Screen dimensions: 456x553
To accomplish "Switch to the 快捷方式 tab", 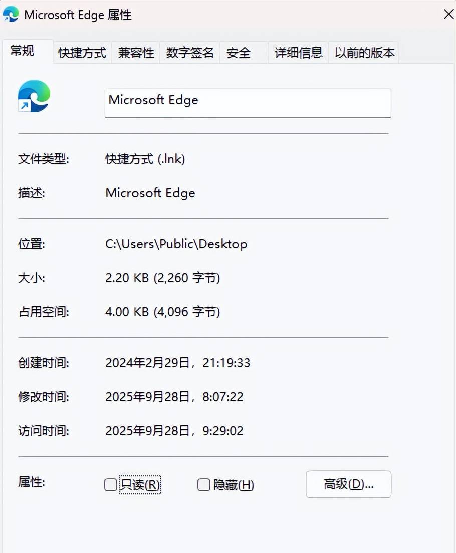I will (81, 52).
